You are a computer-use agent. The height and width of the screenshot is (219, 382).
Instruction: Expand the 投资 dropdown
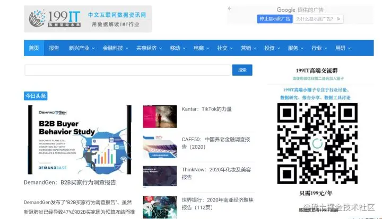click(272, 48)
